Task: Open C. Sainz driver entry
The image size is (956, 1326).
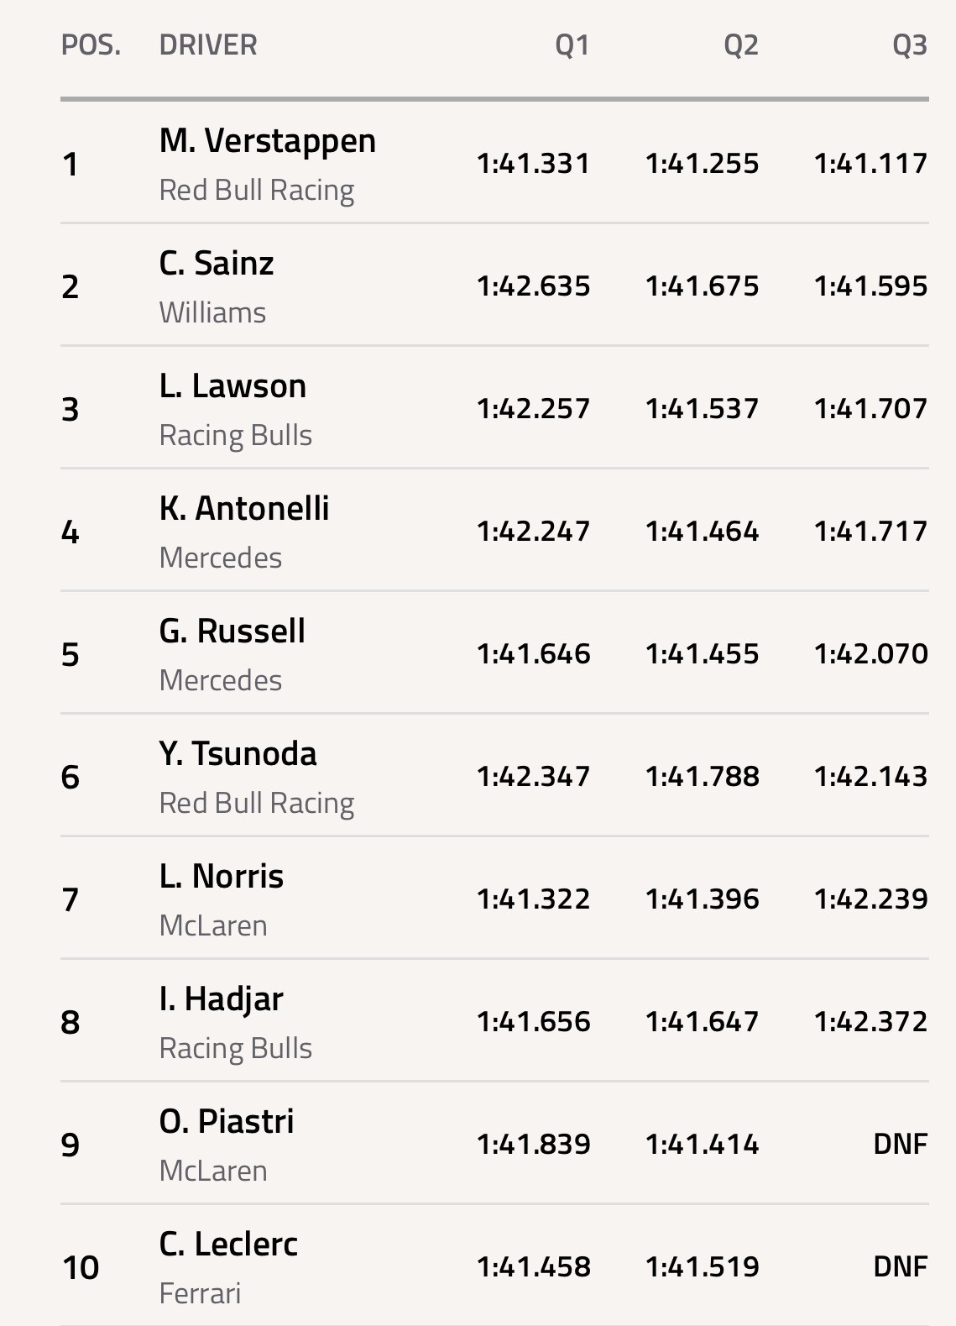Action: click(x=217, y=264)
